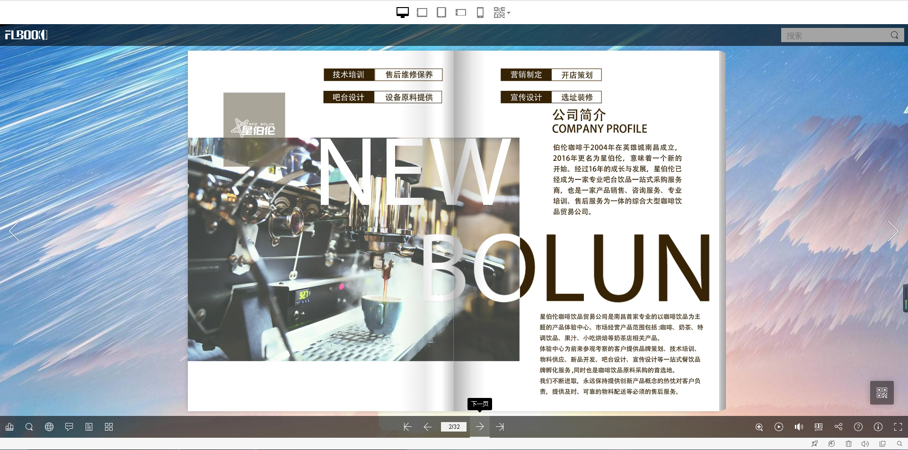The width and height of the screenshot is (908, 450).
Task: Start auto play
Action: pyautogui.click(x=779, y=427)
